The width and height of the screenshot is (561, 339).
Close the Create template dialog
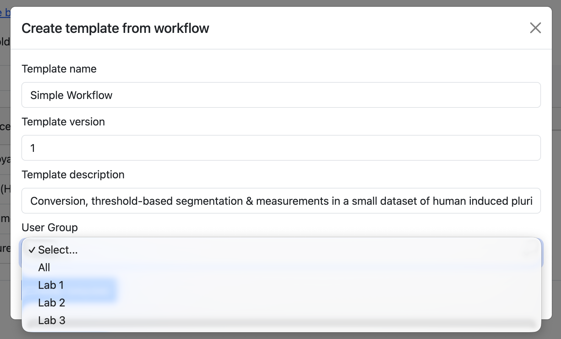pos(535,28)
